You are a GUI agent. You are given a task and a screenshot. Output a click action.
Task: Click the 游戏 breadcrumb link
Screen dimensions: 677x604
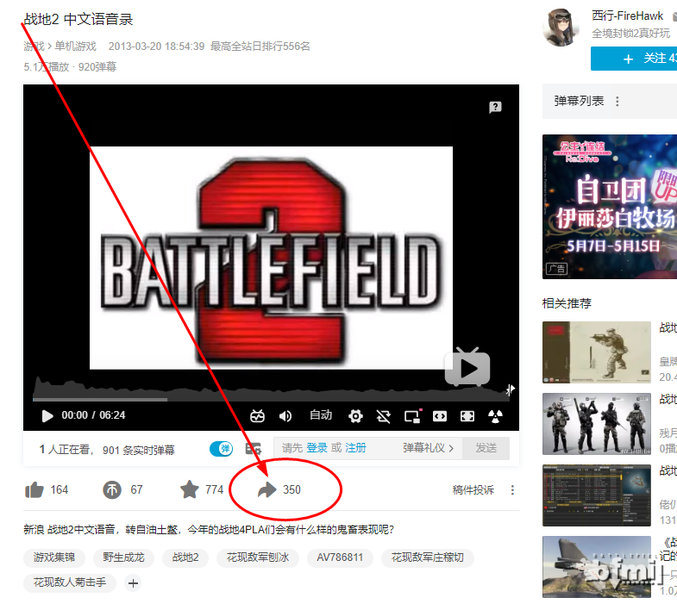[x=34, y=47]
